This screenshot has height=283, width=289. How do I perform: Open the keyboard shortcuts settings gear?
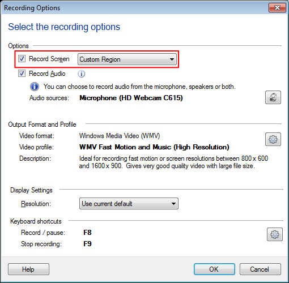(x=275, y=234)
